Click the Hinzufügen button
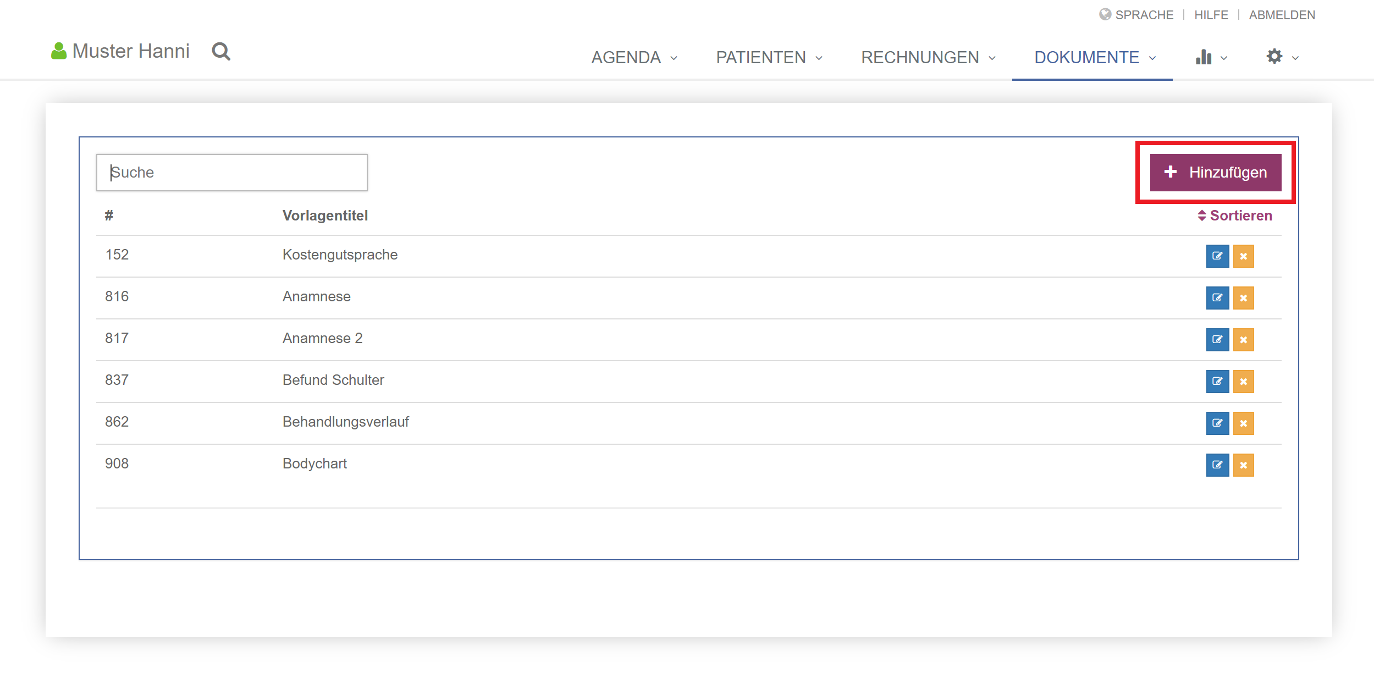The height and width of the screenshot is (679, 1374). pyautogui.click(x=1216, y=173)
